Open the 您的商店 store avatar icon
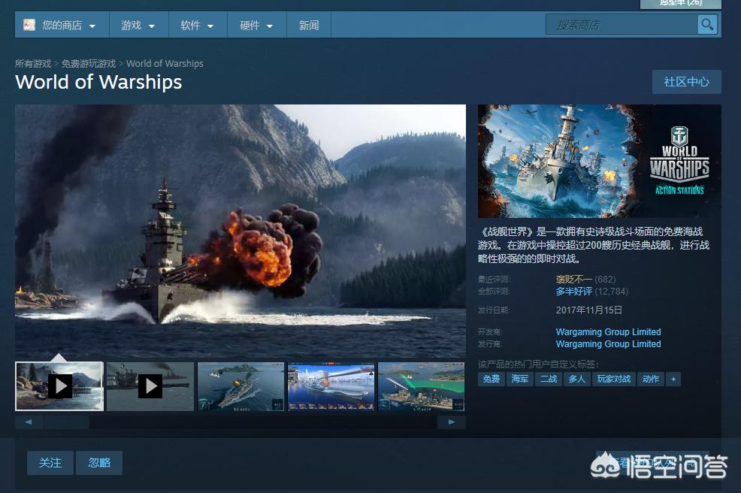Viewport: 741px width, 493px height. (29, 25)
